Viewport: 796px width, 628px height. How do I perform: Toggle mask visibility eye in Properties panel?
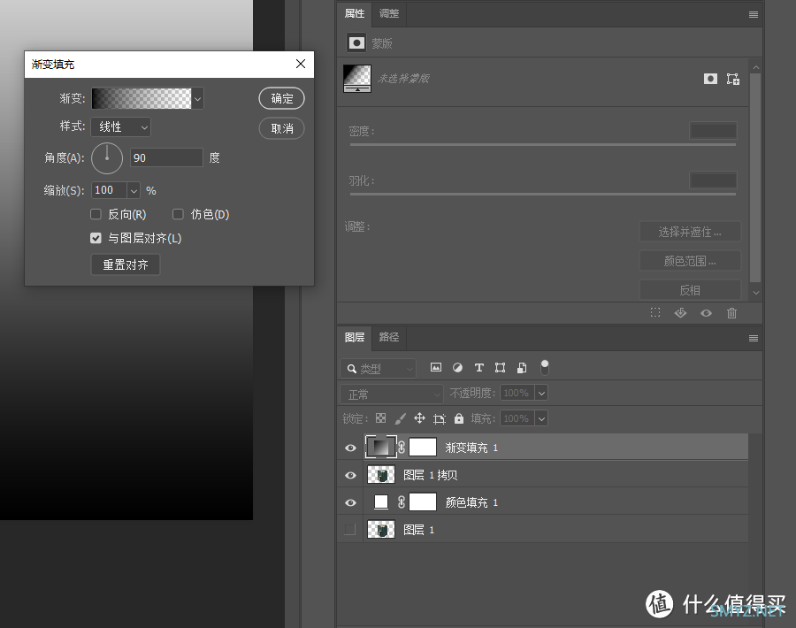point(706,313)
